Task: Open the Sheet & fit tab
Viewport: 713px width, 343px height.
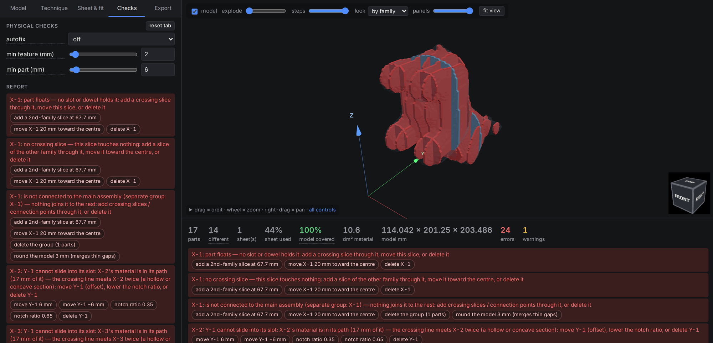Action: [x=91, y=8]
